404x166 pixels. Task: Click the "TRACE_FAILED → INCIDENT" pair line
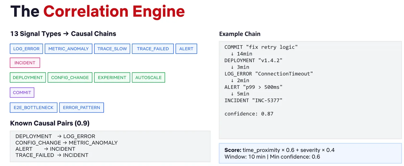(x=52, y=155)
